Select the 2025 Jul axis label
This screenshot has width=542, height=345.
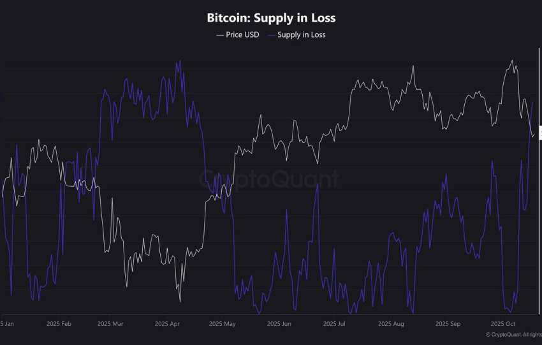333,324
